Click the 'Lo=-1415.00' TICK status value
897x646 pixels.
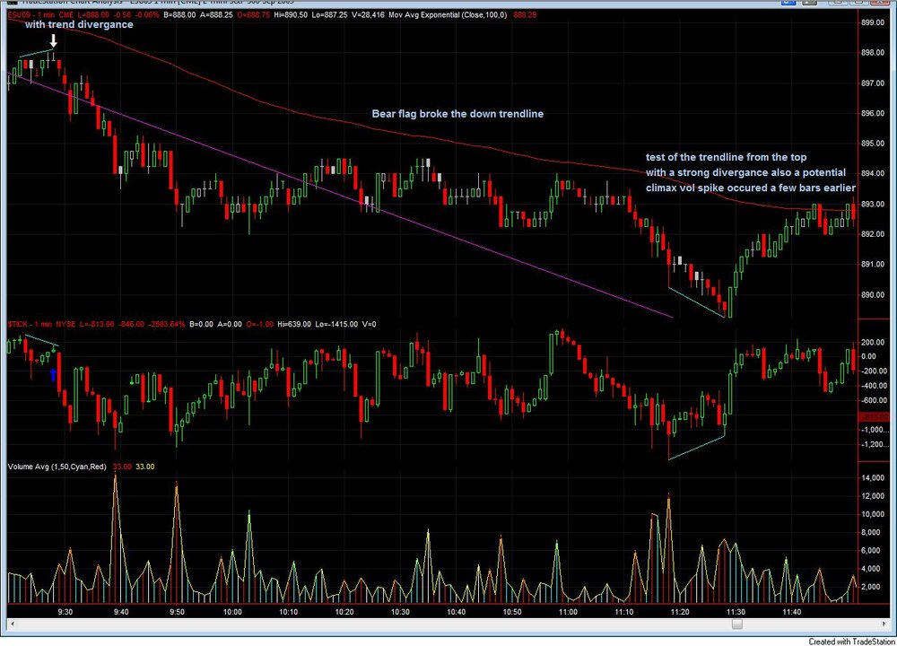[335, 325]
